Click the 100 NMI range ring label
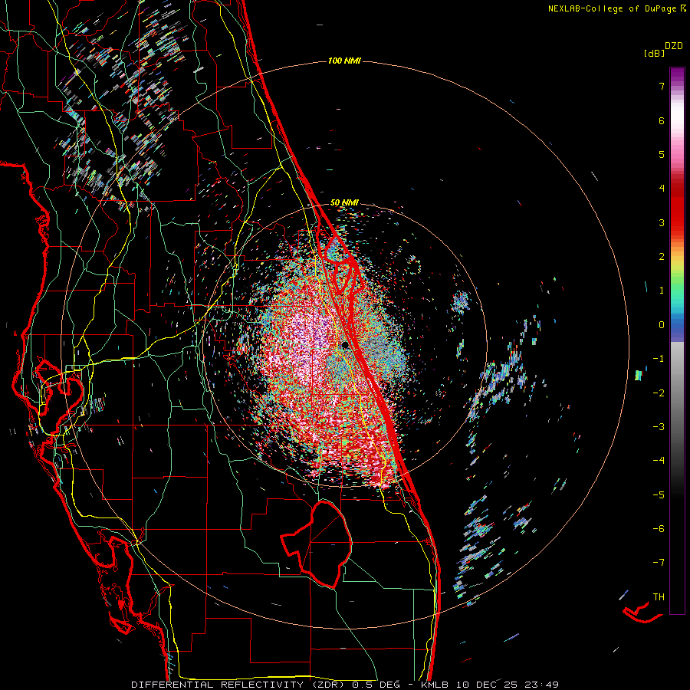This screenshot has height=690, width=690. click(x=344, y=61)
